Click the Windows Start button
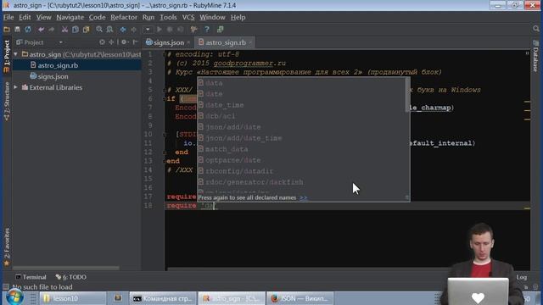The image size is (543, 305). [14, 297]
